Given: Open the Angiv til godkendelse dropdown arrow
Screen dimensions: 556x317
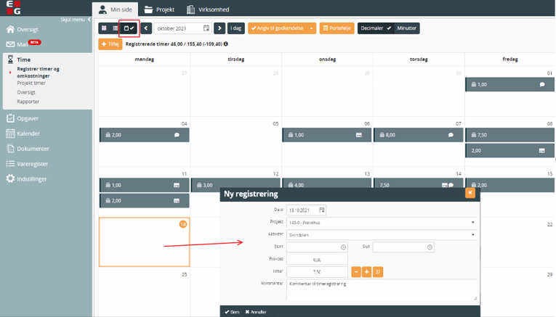Looking at the screenshot, I should (313, 28).
